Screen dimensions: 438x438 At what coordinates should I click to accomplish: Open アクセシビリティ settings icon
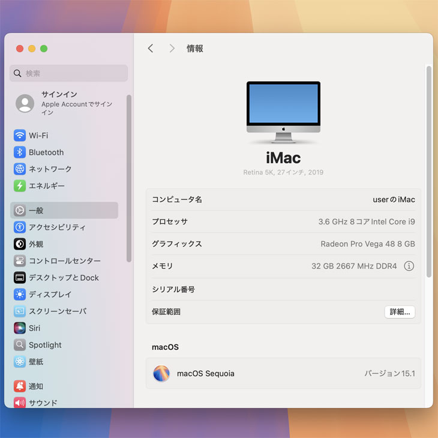click(20, 227)
